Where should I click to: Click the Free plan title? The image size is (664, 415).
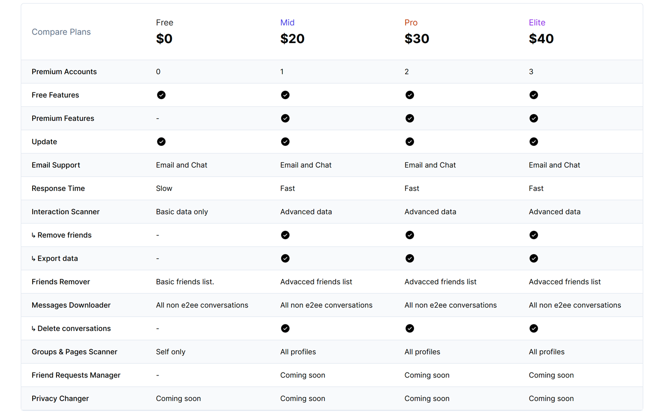pyautogui.click(x=164, y=22)
